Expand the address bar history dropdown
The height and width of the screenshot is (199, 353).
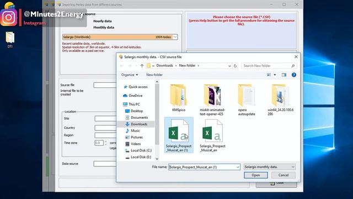(229, 66)
